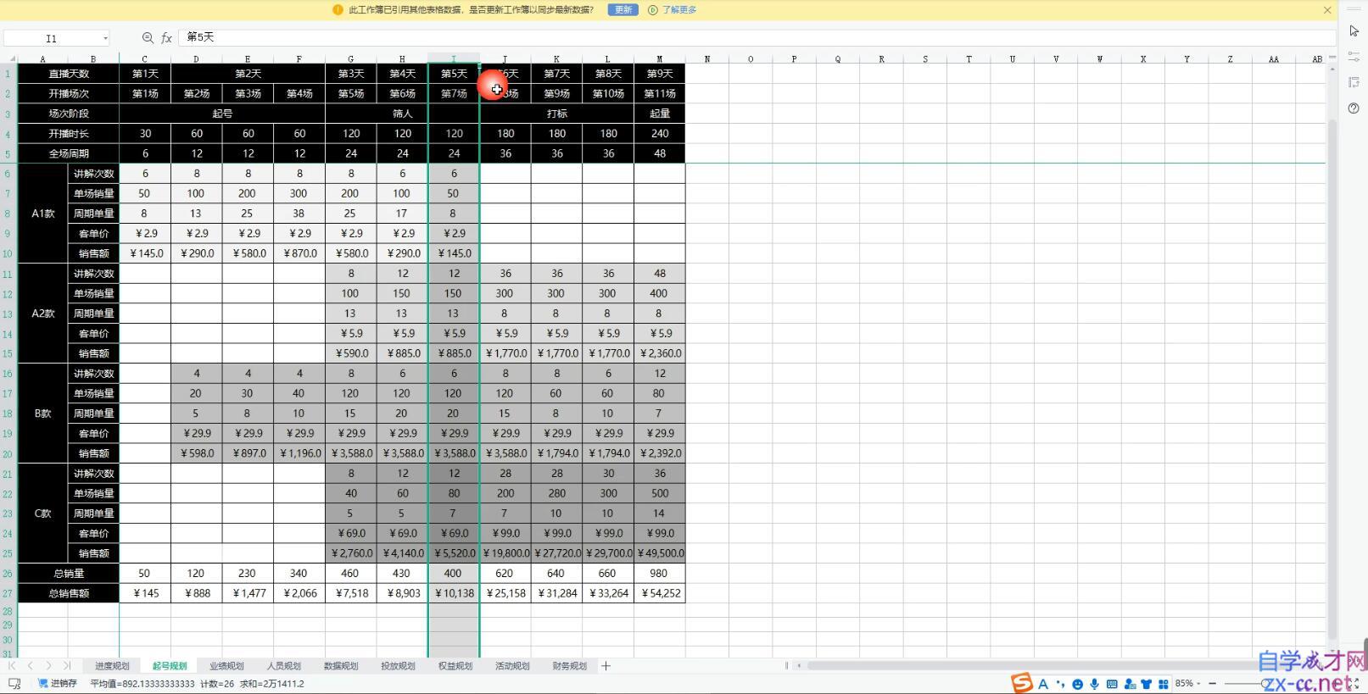This screenshot has height=694, width=1368.
Task: Click the ¥49,500.0 sales cell
Action: coord(660,553)
